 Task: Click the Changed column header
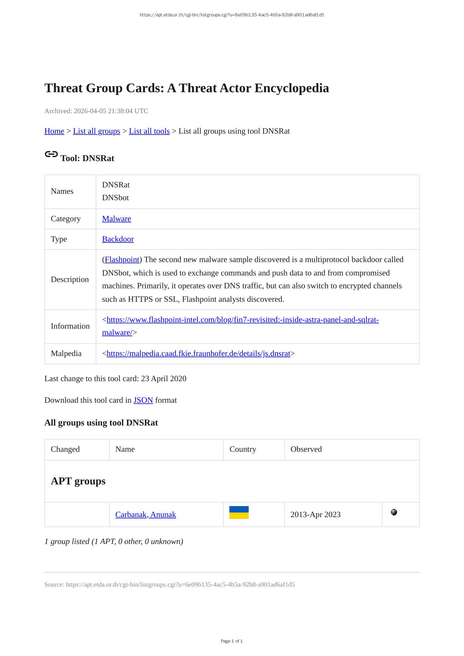(x=65, y=449)
